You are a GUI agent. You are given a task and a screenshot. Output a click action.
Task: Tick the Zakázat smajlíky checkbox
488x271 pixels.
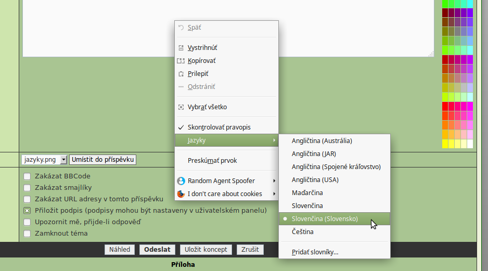click(x=27, y=188)
